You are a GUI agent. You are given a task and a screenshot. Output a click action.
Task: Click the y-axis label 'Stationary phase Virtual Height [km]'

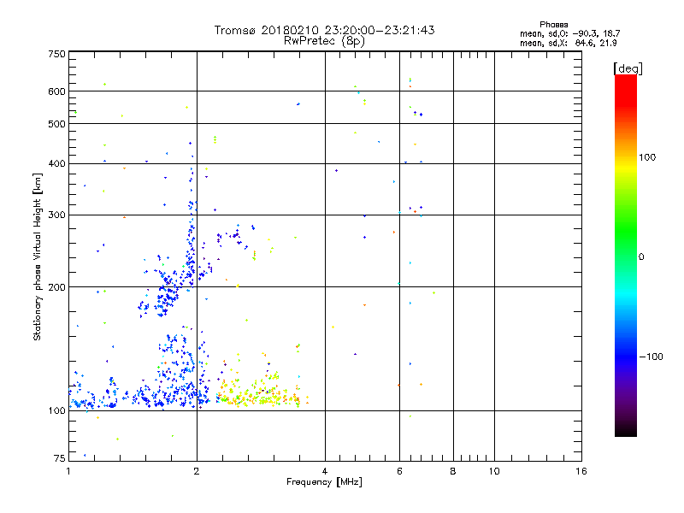tap(37, 256)
